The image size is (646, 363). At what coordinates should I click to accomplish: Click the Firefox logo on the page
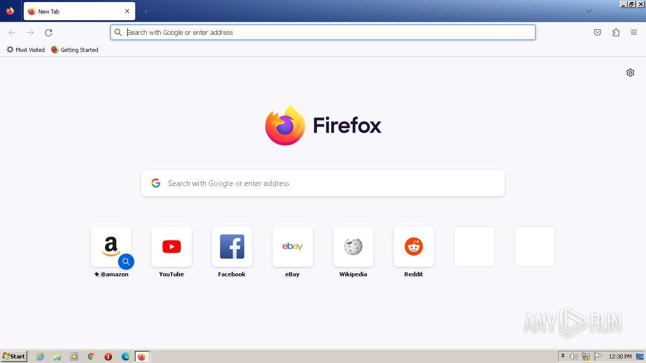coord(323,125)
